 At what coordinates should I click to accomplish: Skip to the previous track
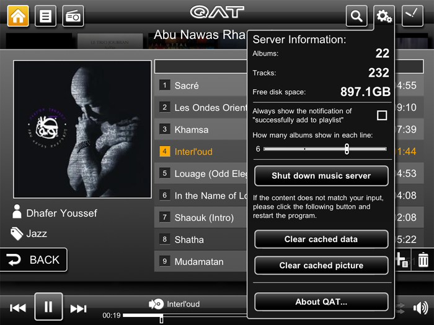(18, 308)
